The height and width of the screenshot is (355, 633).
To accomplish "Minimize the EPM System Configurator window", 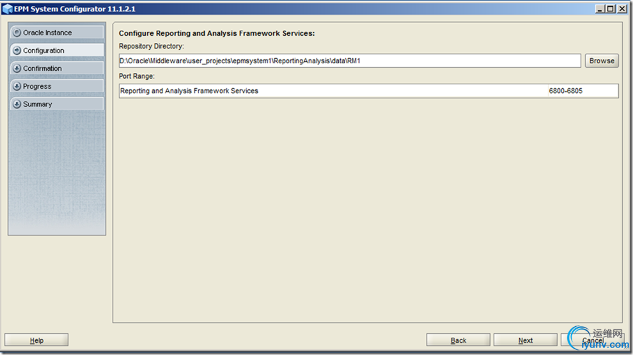I will tap(600, 9).
